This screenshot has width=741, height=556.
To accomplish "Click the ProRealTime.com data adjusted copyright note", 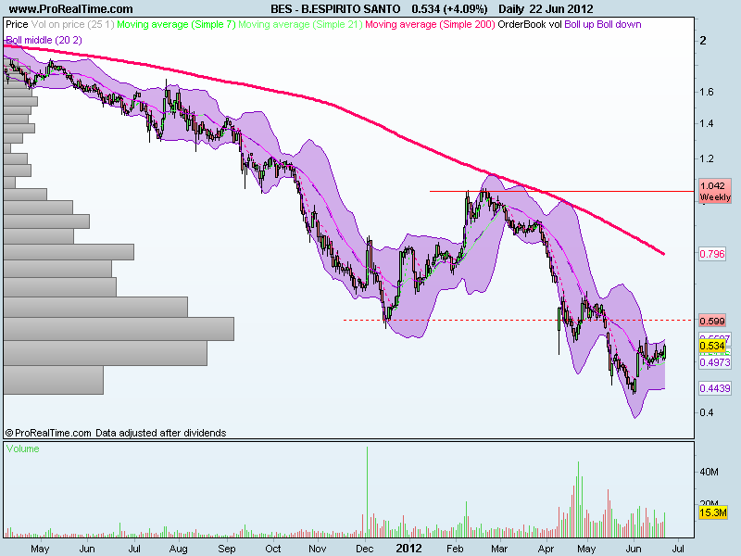I will (116, 433).
